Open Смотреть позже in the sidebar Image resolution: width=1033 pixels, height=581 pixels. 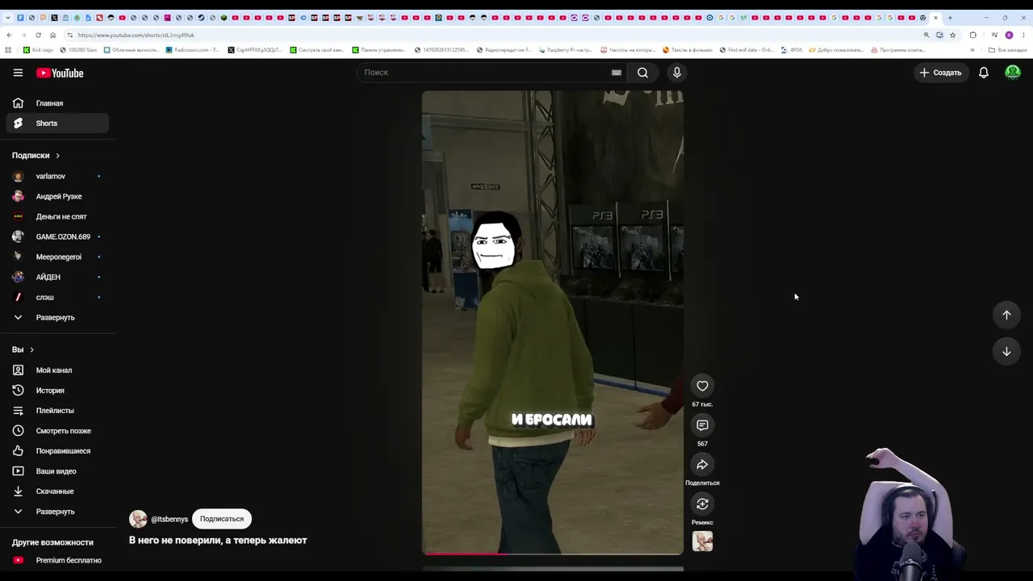(57, 431)
